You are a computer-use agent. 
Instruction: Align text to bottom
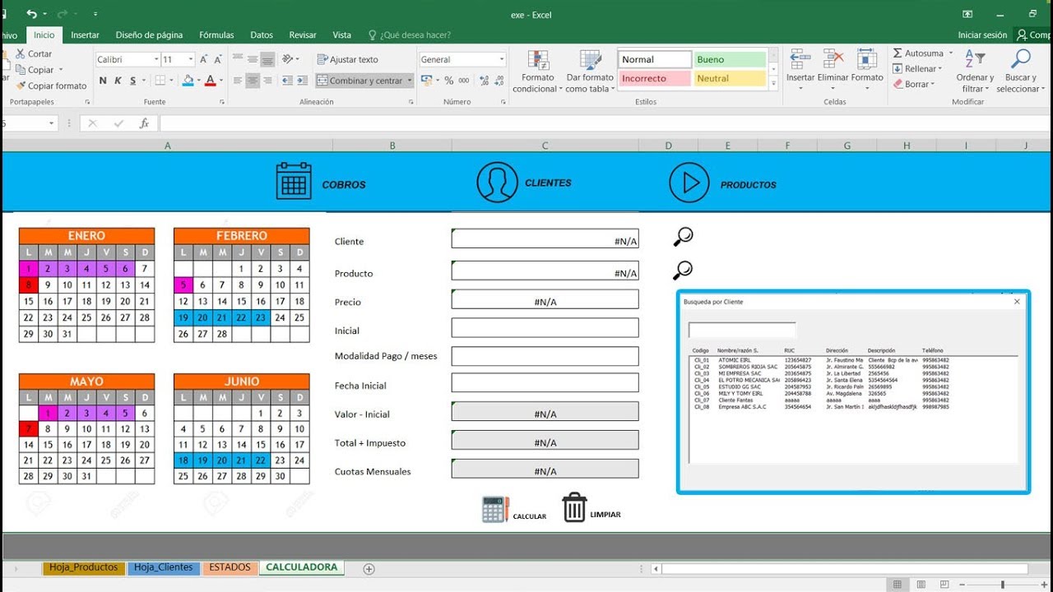267,59
